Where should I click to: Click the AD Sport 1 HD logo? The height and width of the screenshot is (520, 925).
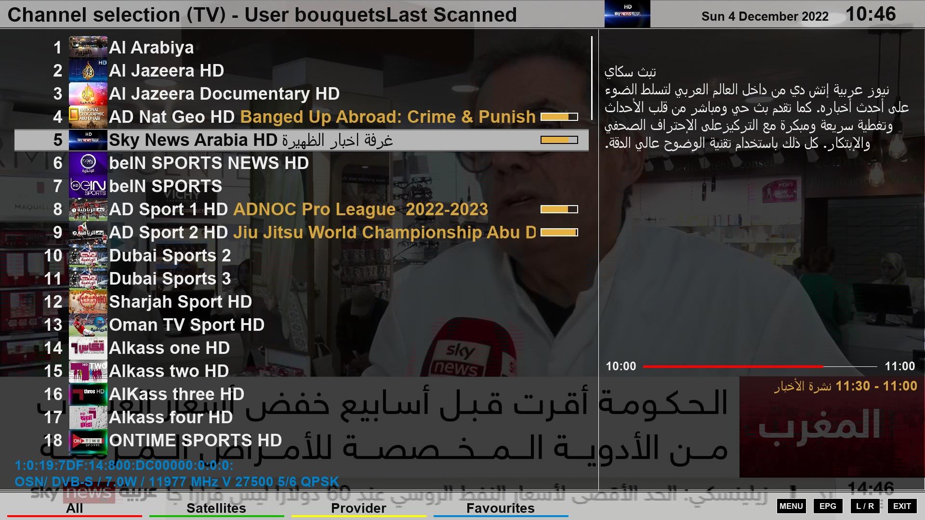pyautogui.click(x=88, y=209)
